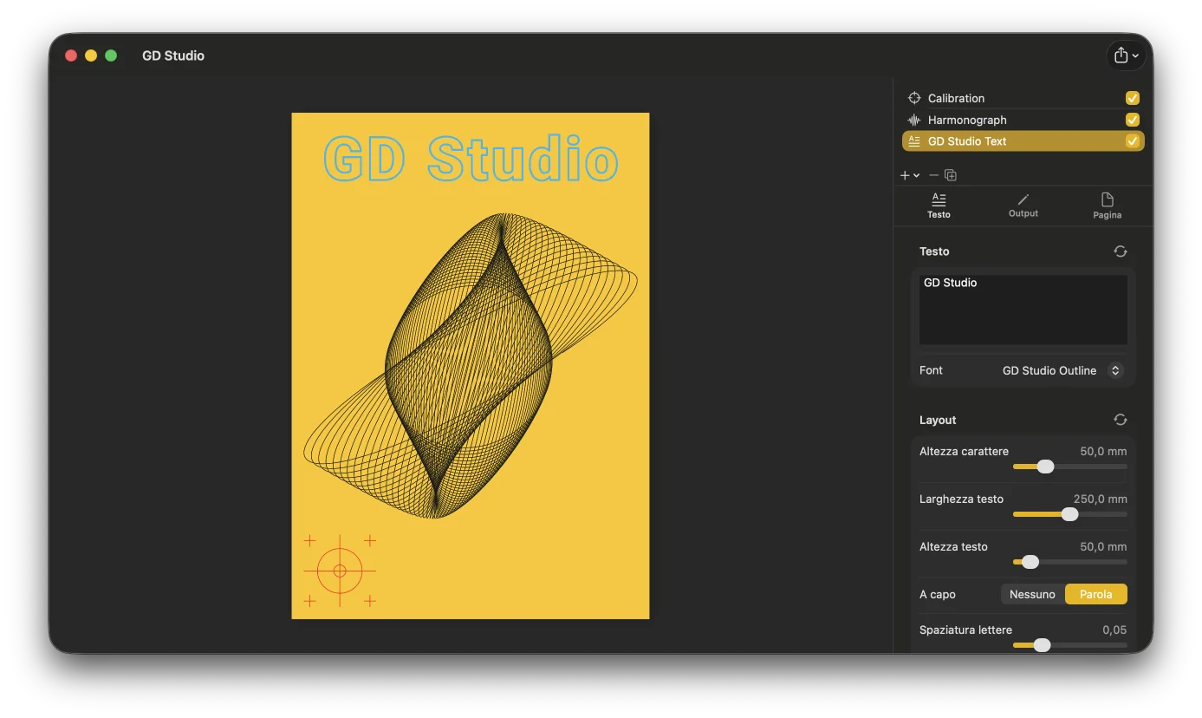Reset the Layout section settings
Screen dimensions: 1202x718
(x=1120, y=420)
